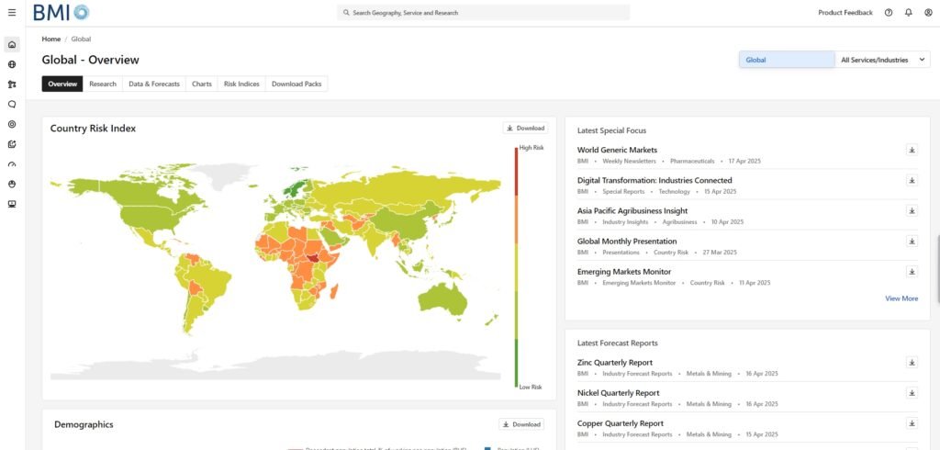Click the monitor icon in the left sidebar
This screenshot has height=450, width=940.
point(12,204)
